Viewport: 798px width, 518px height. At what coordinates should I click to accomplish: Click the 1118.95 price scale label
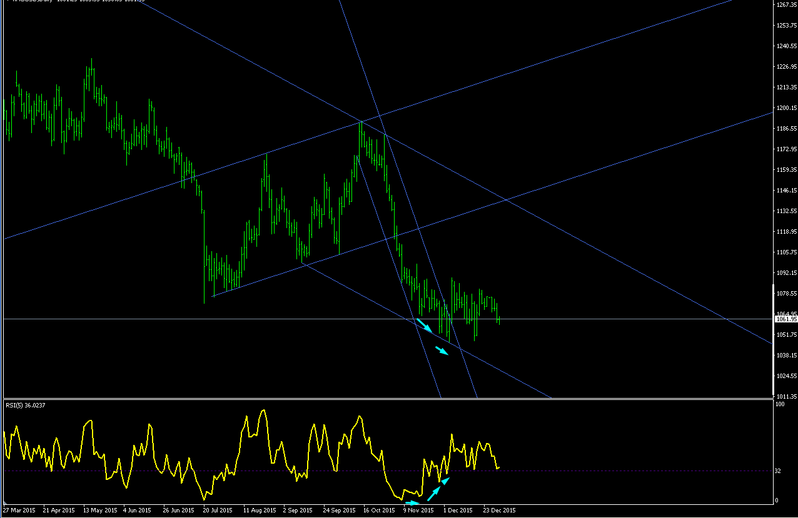tap(785, 232)
